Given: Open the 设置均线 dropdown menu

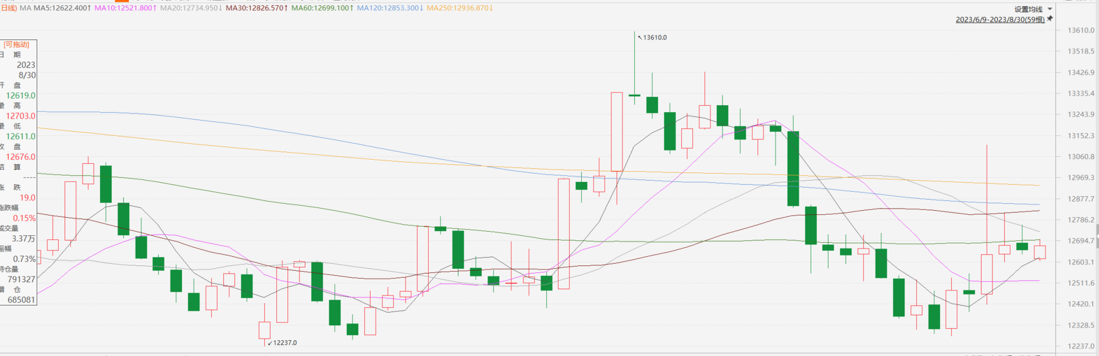Looking at the screenshot, I should click(1033, 9).
